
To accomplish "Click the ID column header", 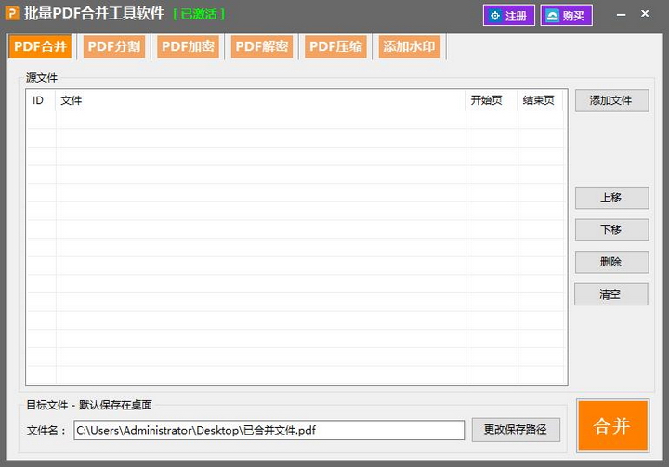I will click(x=41, y=100).
